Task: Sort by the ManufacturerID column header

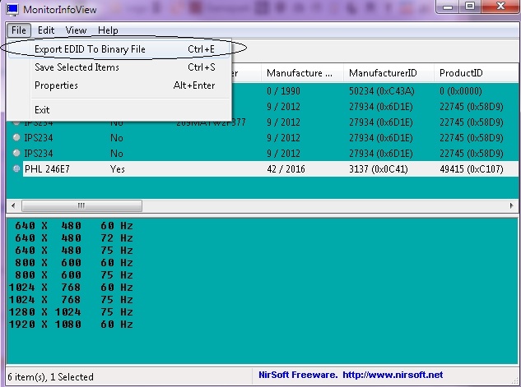Action: tap(386, 73)
